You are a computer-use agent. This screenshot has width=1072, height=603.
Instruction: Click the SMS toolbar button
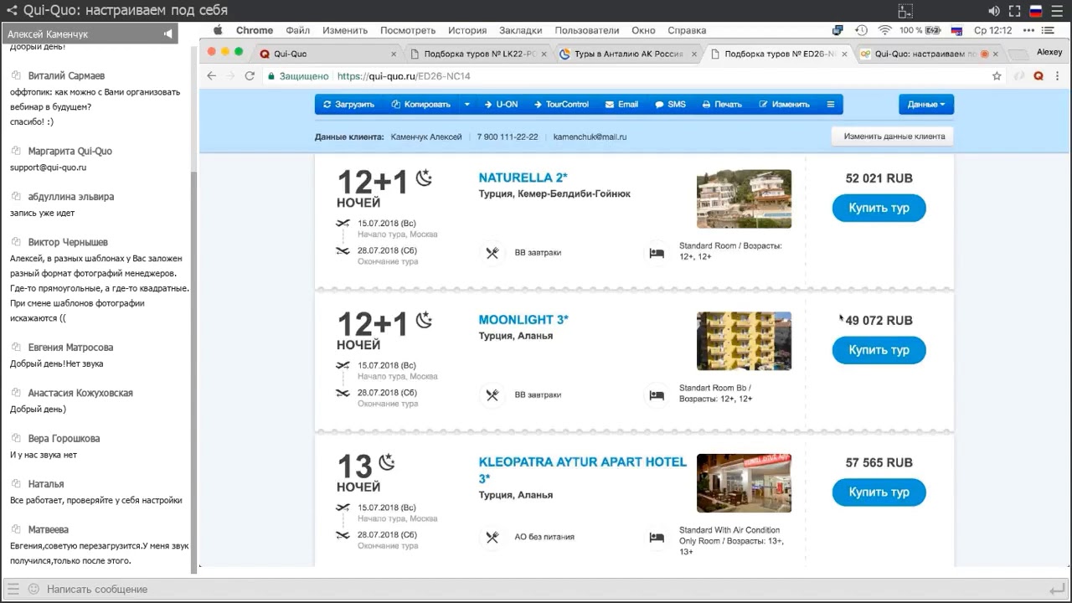click(x=670, y=105)
